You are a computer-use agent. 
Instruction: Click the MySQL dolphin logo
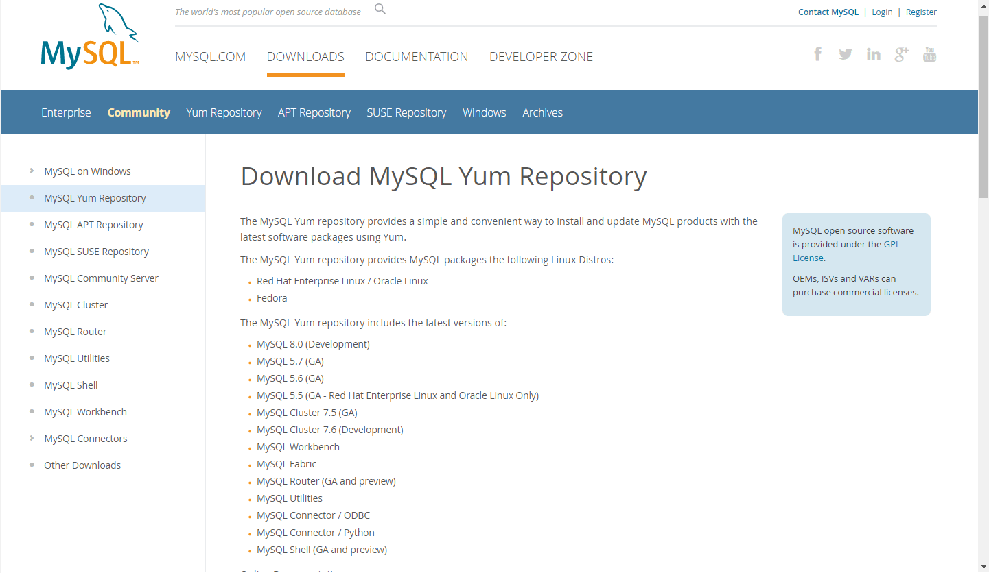[90, 36]
